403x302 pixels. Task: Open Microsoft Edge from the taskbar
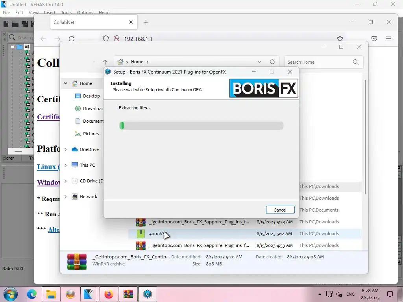point(32,294)
